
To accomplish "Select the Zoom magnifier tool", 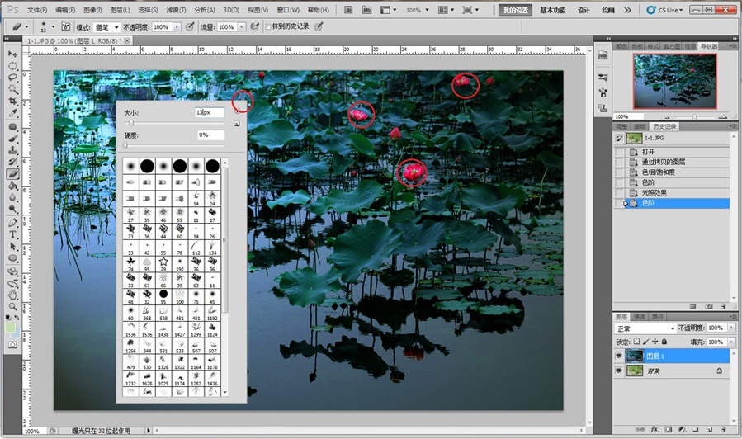I will [x=13, y=306].
